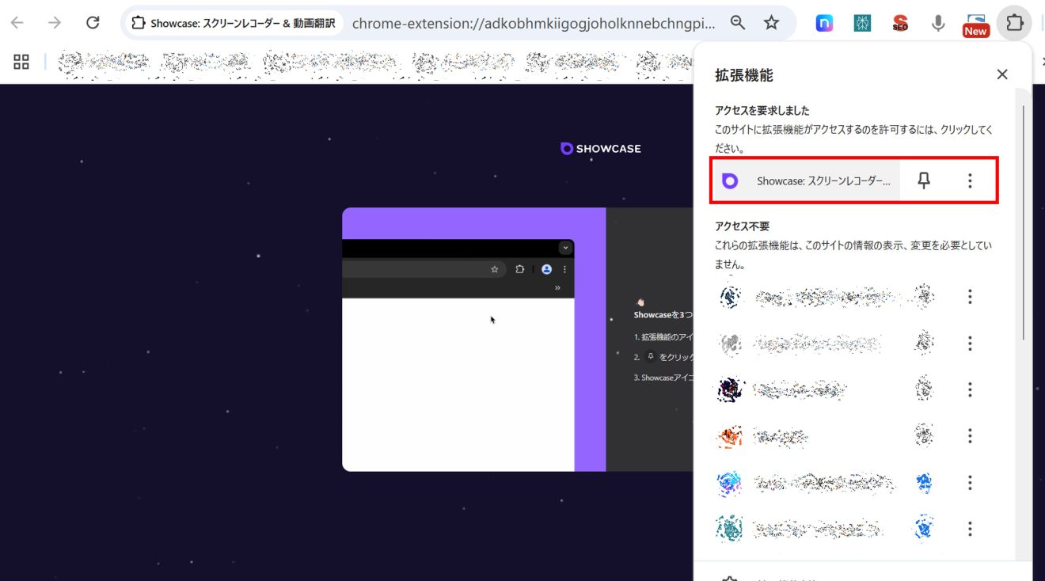The width and height of the screenshot is (1045, 581).
Task: Open the blue 'n' extension icon
Action: pos(824,24)
